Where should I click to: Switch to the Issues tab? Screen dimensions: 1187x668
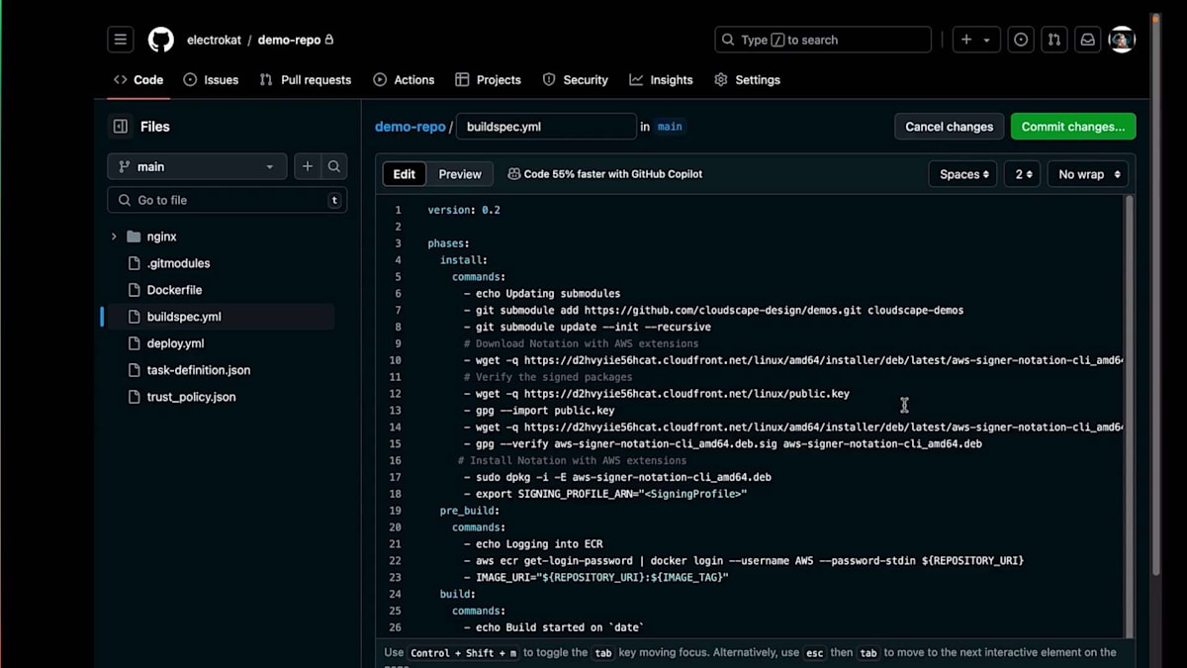coord(211,80)
